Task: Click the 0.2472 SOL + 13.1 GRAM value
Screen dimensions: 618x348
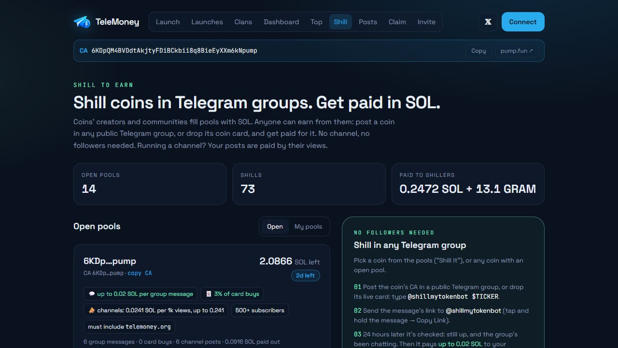Action: tap(468, 189)
